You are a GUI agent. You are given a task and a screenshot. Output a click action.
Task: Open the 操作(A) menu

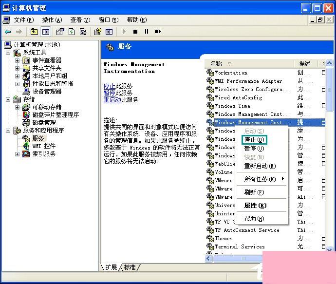coord(52,20)
